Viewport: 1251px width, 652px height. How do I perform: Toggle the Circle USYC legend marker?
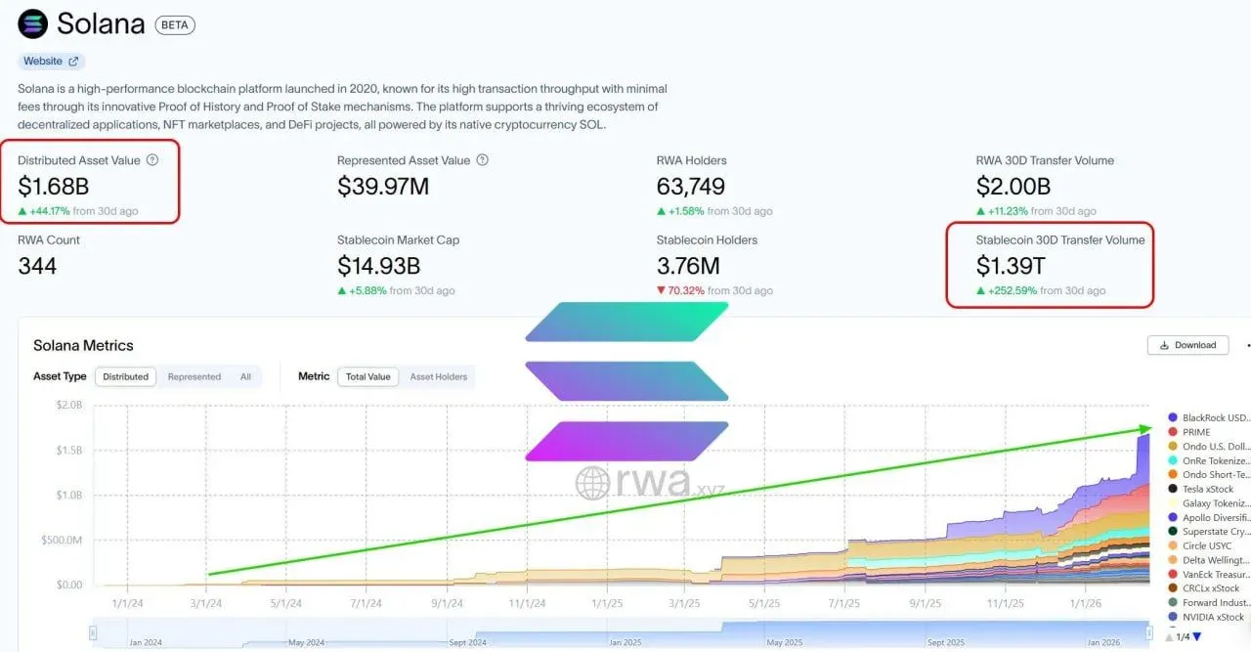click(1173, 545)
